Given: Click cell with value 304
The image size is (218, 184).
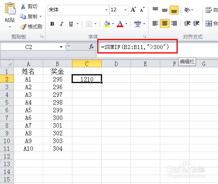Looking at the screenshot, I should pyautogui.click(x=58, y=148).
